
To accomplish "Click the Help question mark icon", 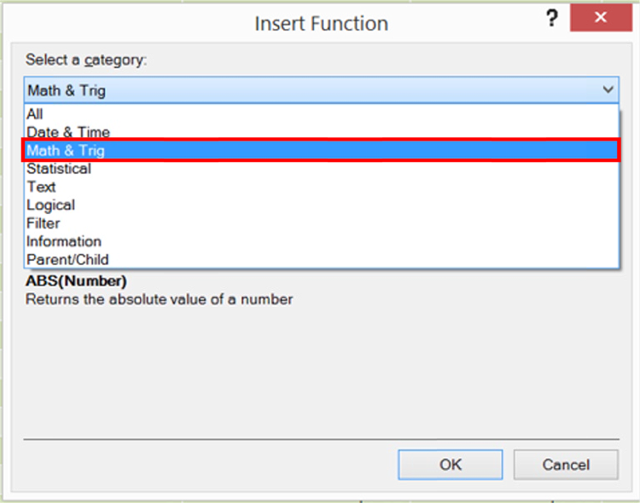I will [552, 20].
